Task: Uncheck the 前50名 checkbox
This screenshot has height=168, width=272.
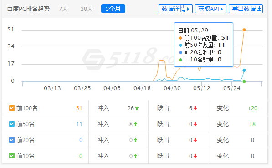Action: point(12,124)
